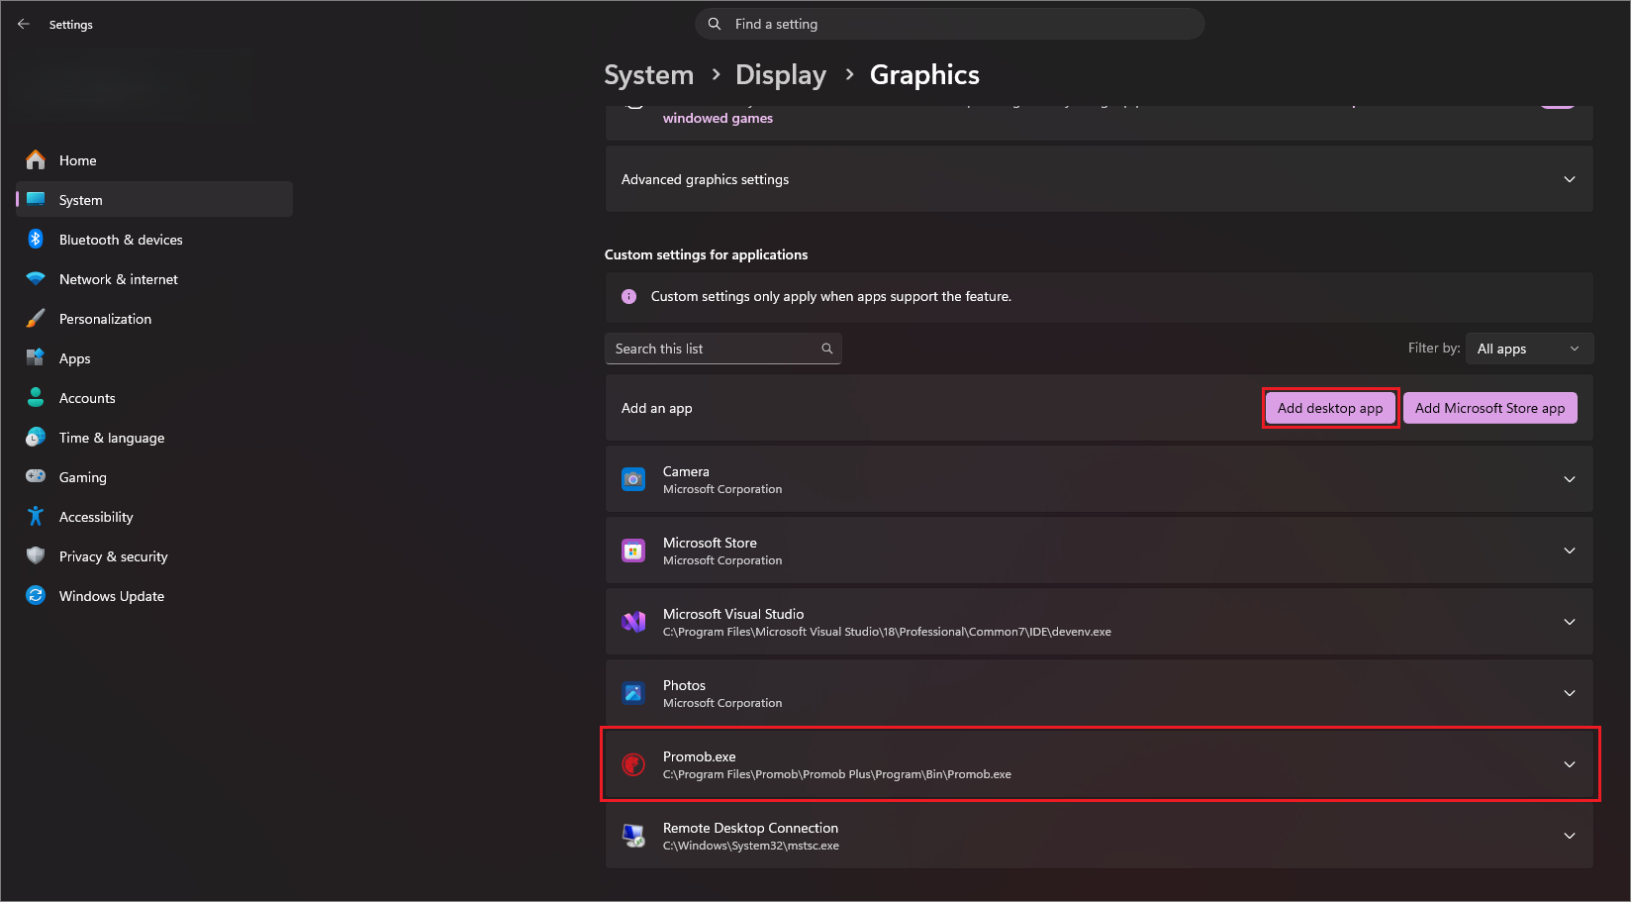Viewport: 1631px width, 902px height.
Task: Click the Remote Desktop Connection icon
Action: click(633, 836)
